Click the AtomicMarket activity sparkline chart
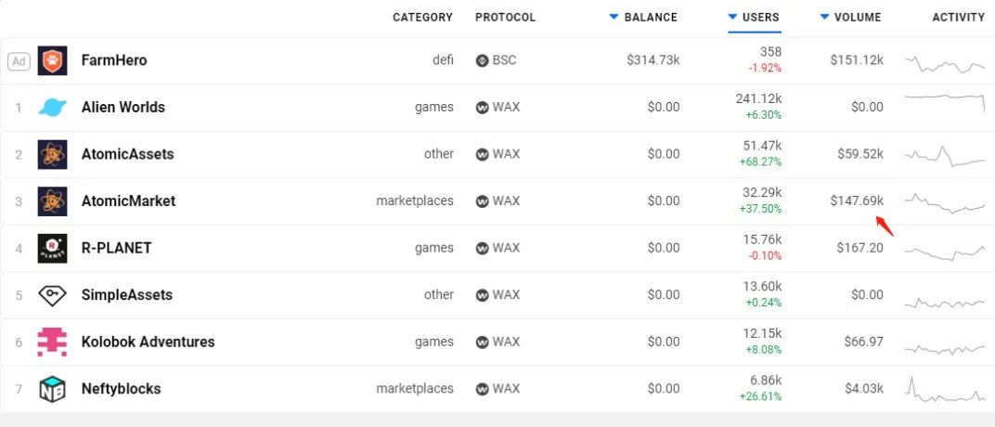995x427 pixels. click(944, 201)
